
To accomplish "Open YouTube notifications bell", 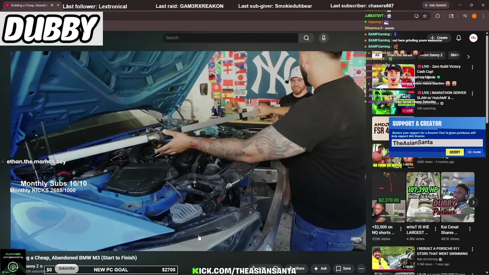I will pyautogui.click(x=459, y=38).
